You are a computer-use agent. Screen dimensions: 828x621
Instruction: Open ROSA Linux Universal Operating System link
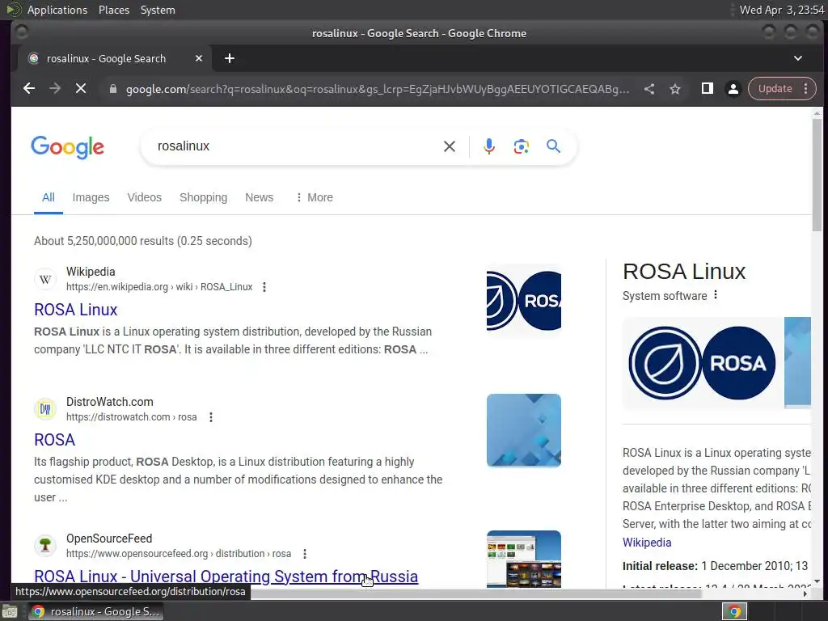click(x=226, y=577)
